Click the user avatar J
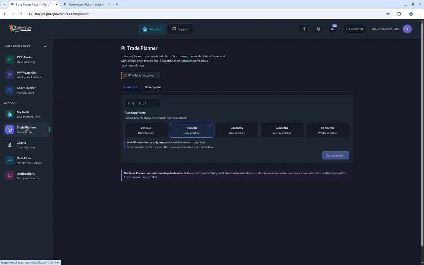The width and height of the screenshot is (424, 265). pyautogui.click(x=407, y=29)
